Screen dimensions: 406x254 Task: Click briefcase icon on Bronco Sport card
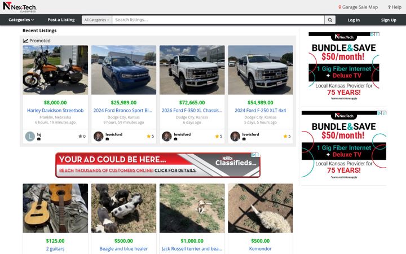click(107, 139)
